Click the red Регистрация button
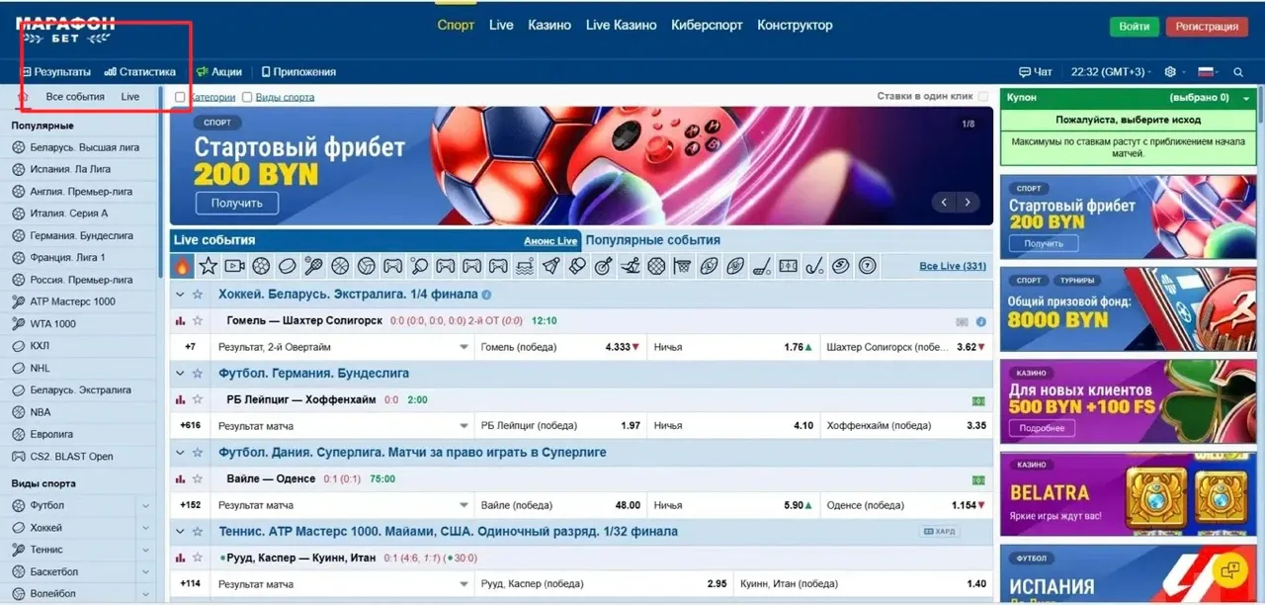The width and height of the screenshot is (1265, 605). 1207,27
